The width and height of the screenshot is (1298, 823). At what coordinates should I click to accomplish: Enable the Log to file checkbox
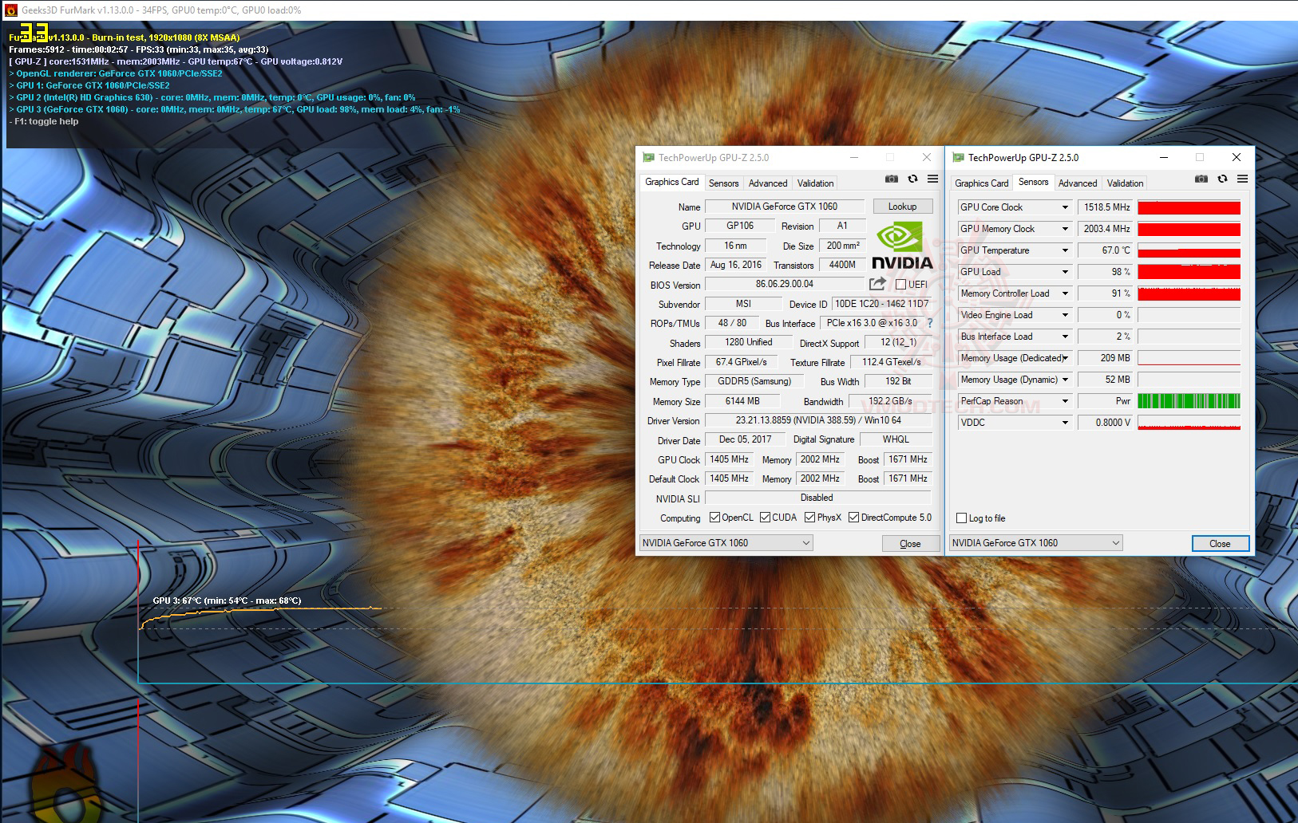961,518
